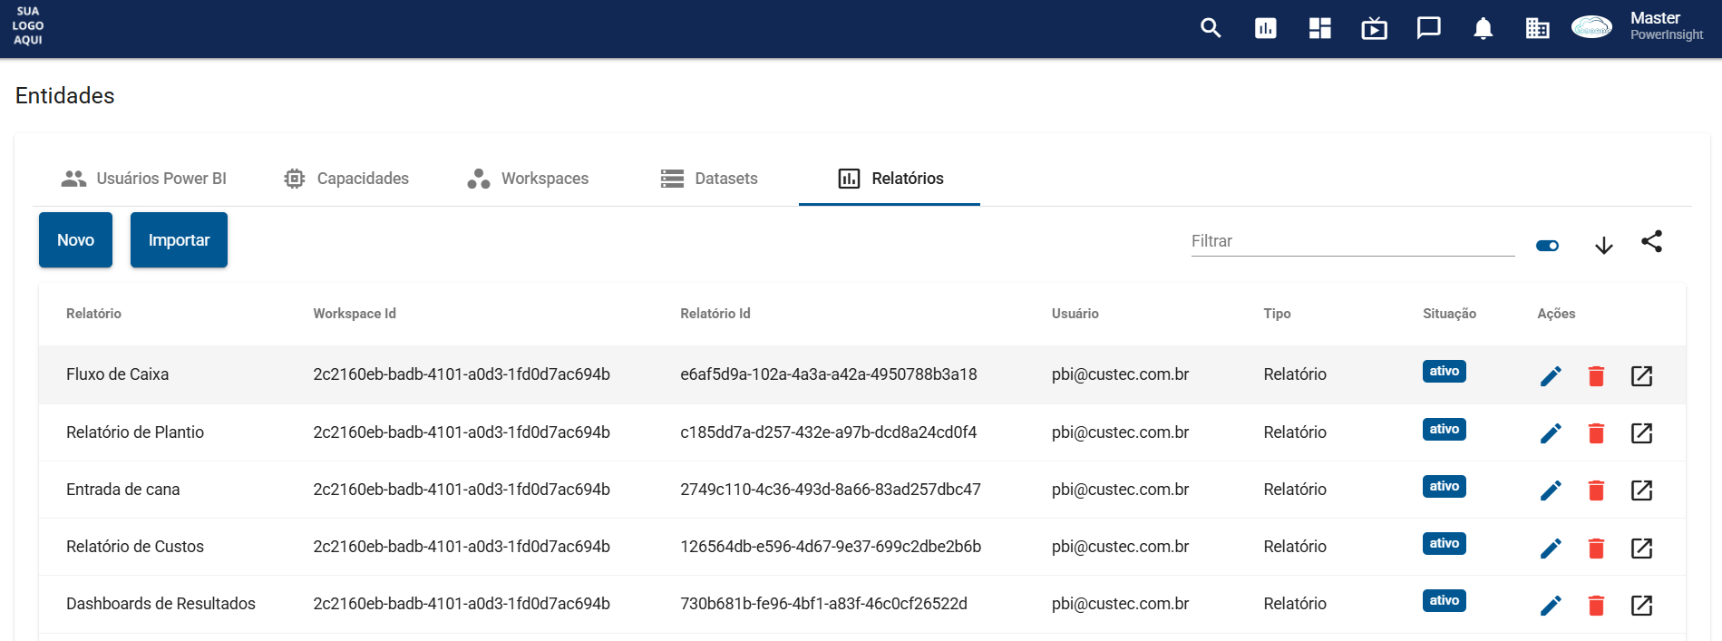Edit the Dashboards de Resultados report
Screen dimensions: 1722x641
point(1552,605)
